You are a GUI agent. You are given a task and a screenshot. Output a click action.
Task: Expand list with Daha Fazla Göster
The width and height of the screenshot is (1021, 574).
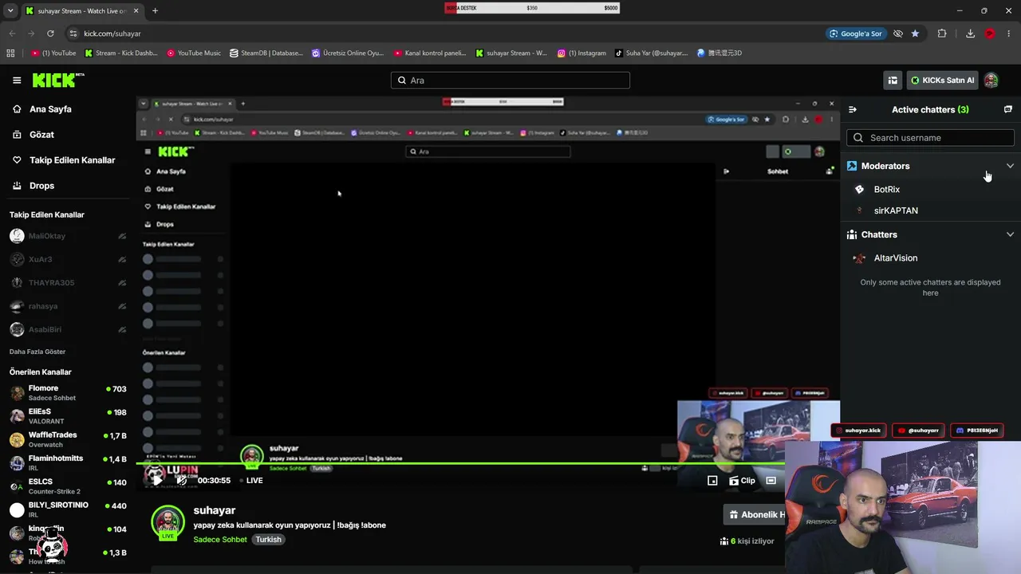coord(37,352)
